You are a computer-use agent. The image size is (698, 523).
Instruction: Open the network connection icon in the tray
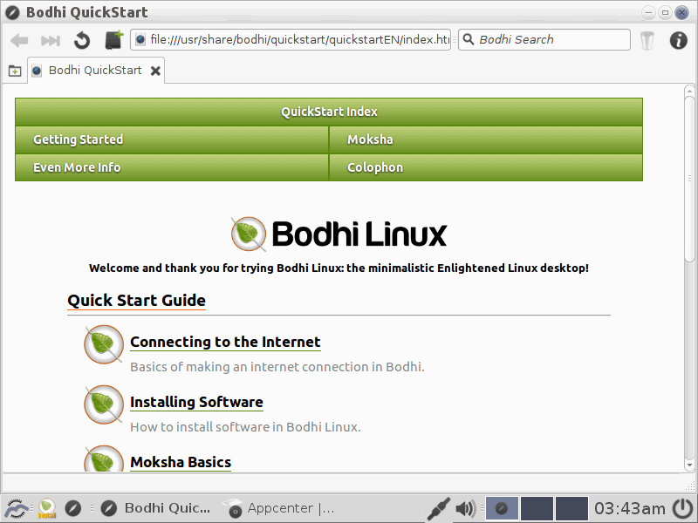tap(438, 508)
